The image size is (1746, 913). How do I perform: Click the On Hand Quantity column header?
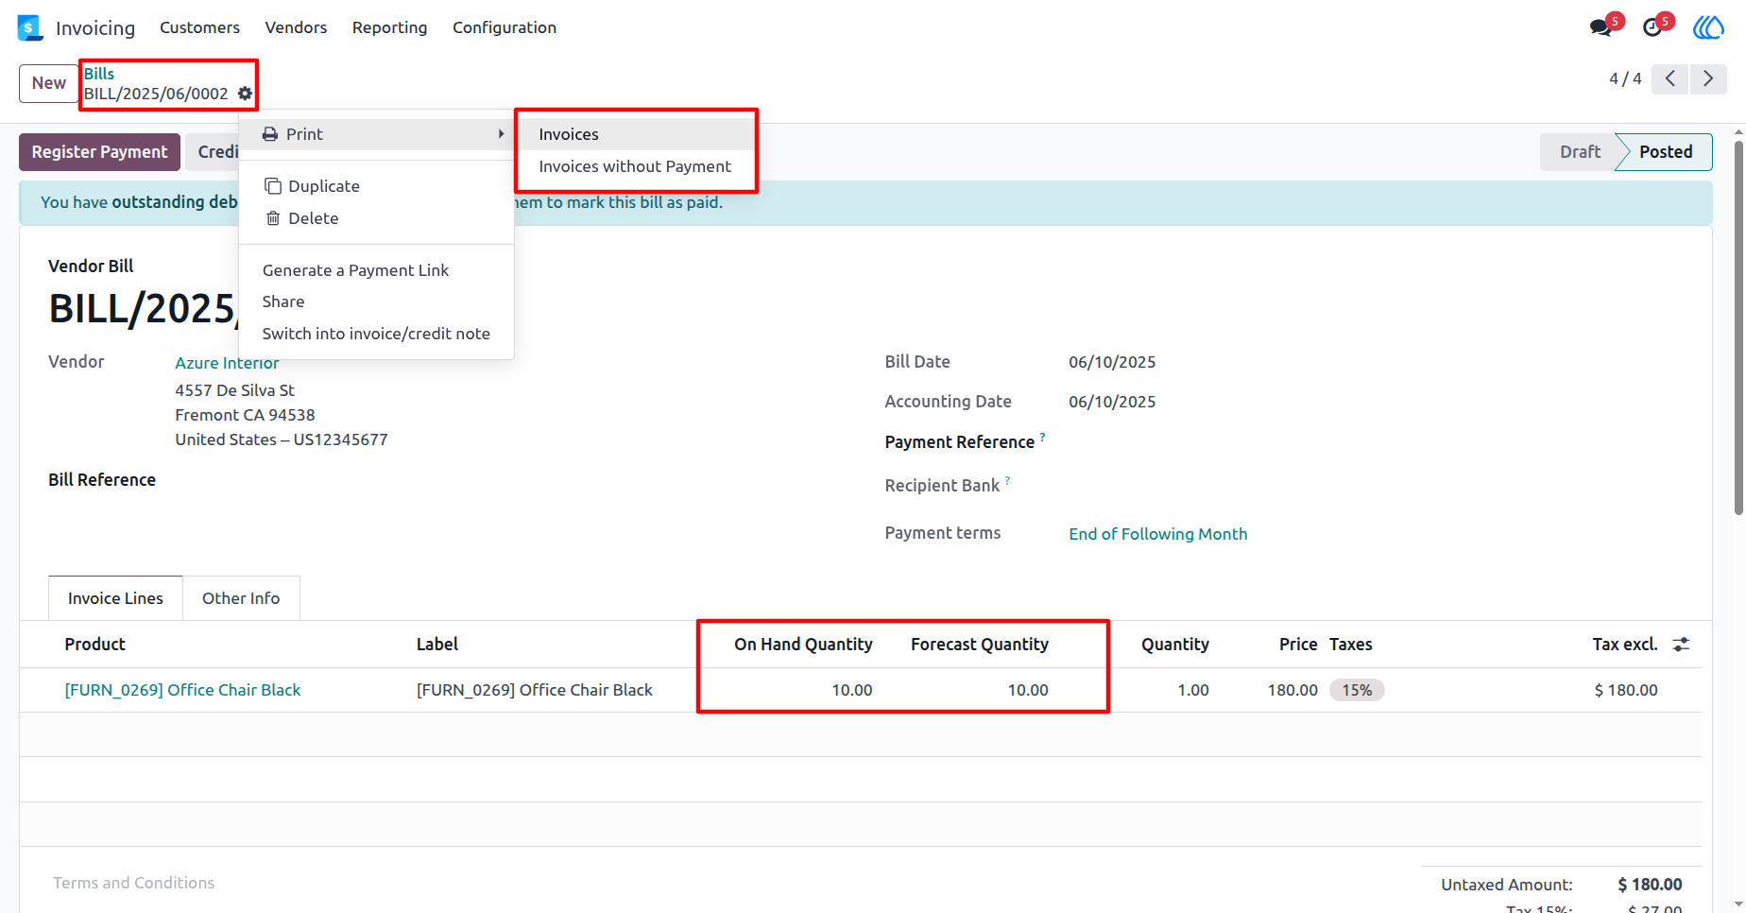click(x=803, y=645)
